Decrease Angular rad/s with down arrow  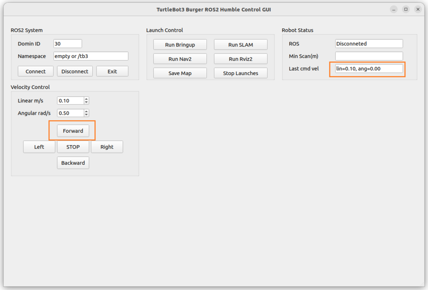86,115
